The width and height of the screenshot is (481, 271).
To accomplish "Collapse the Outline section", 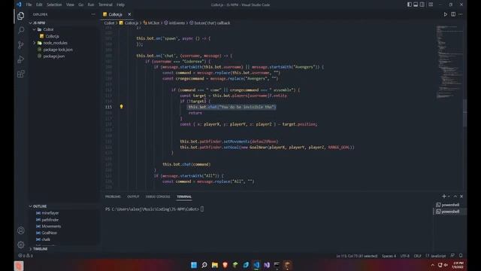I will tap(40, 206).
